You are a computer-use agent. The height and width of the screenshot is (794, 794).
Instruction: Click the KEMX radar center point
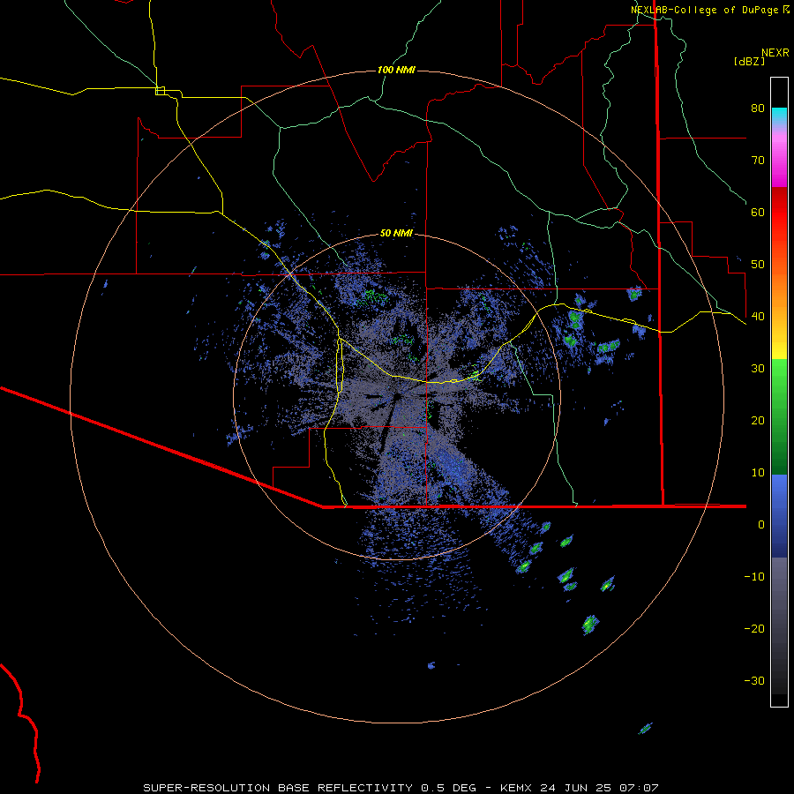(x=396, y=396)
